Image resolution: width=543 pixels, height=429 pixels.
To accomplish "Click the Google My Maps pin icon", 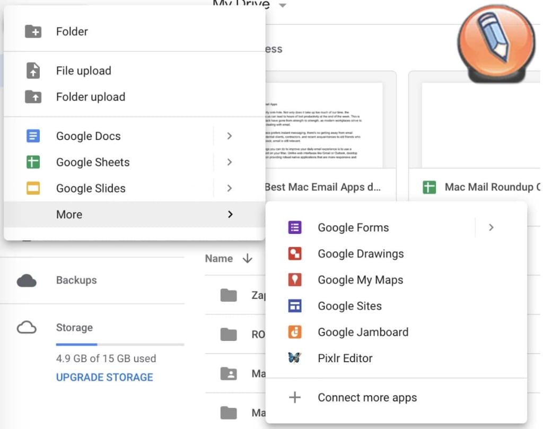I will pyautogui.click(x=295, y=279).
